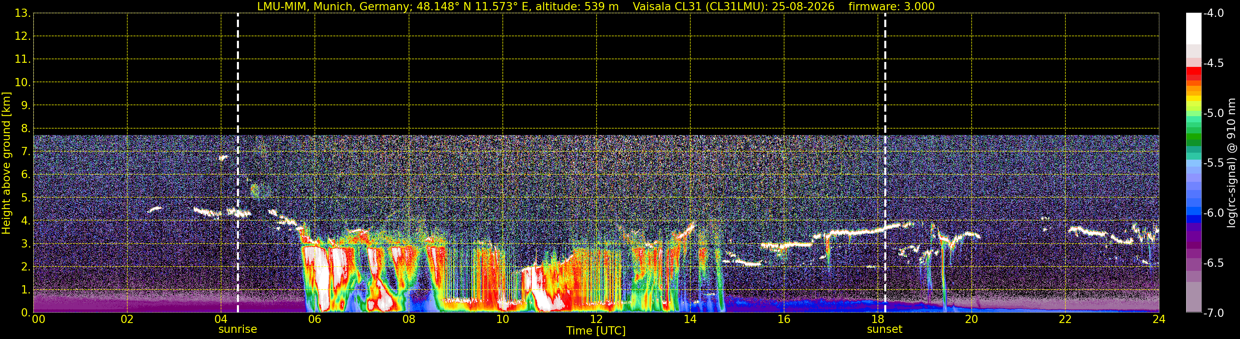Click the 'Time [UTC]' axis label

pos(596,331)
